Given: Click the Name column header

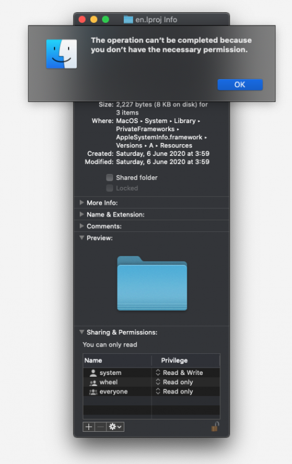Looking at the screenshot, I should point(117,361).
